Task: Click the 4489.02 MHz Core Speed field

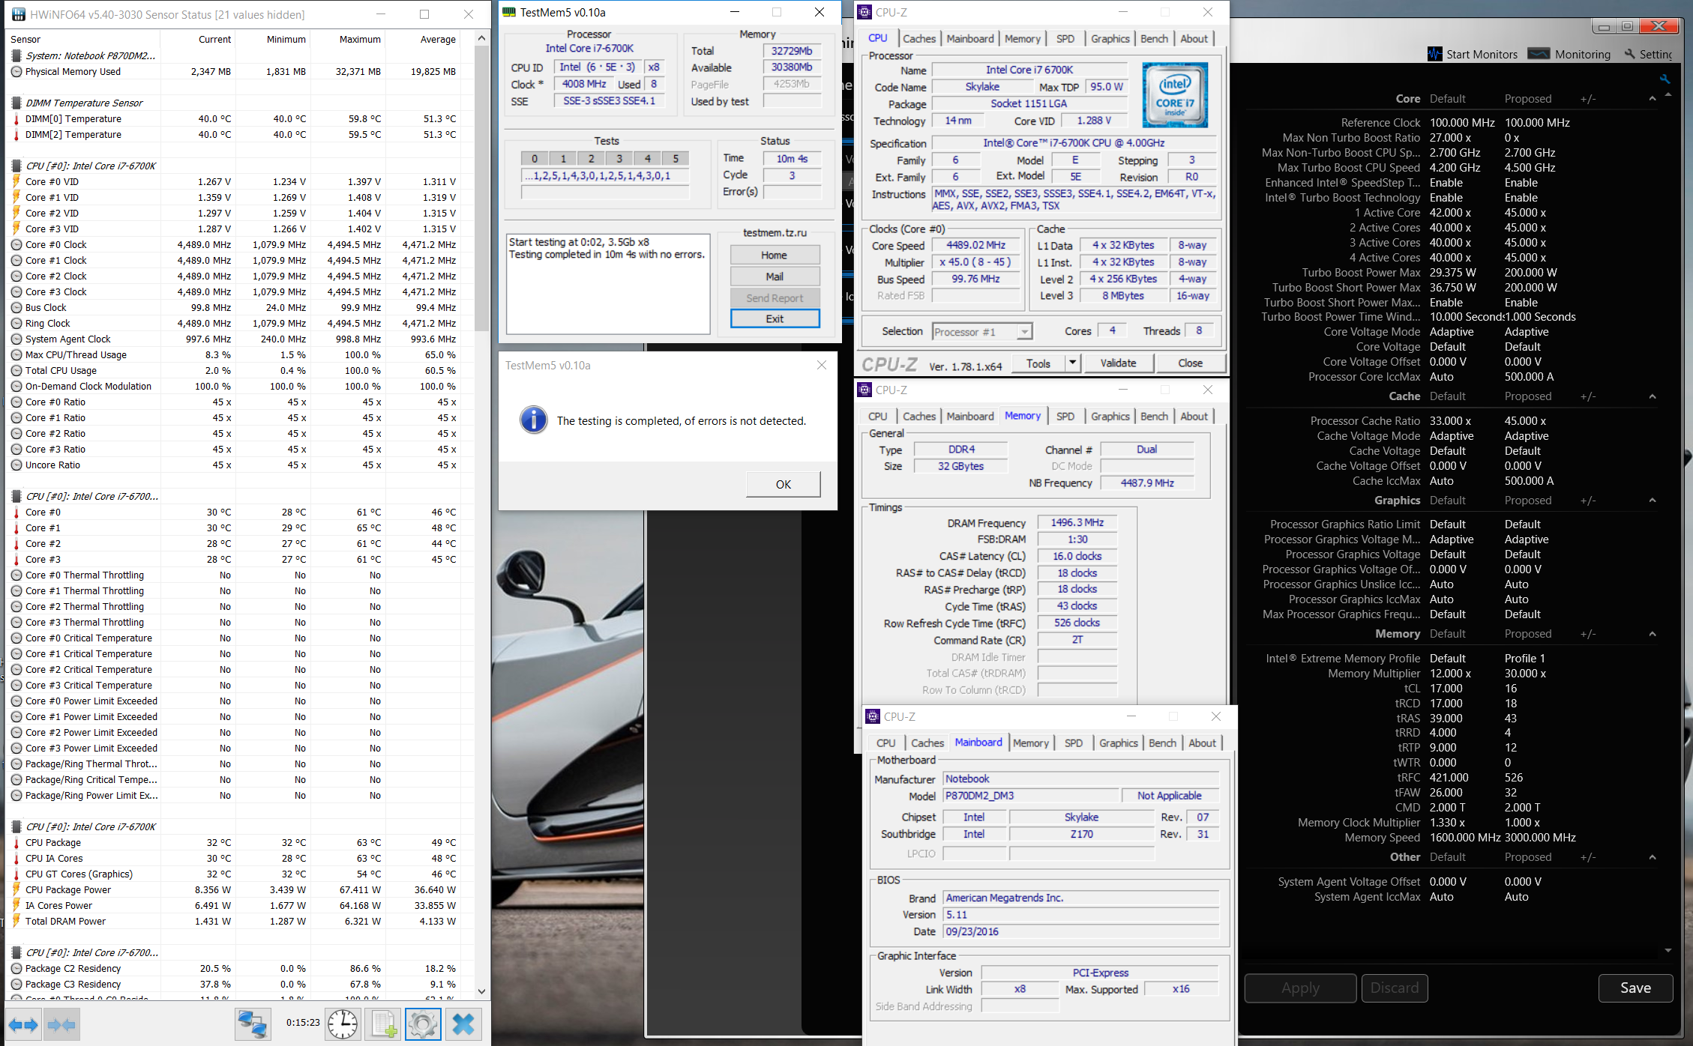Action: (x=975, y=245)
